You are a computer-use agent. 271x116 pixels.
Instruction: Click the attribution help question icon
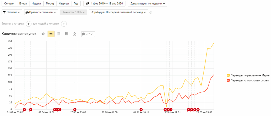click(151, 12)
